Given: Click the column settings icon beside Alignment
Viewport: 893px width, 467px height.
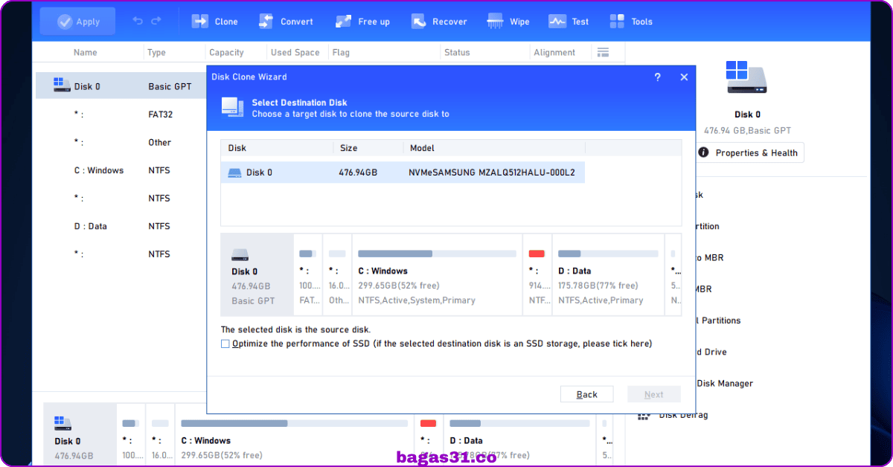Looking at the screenshot, I should click(603, 52).
